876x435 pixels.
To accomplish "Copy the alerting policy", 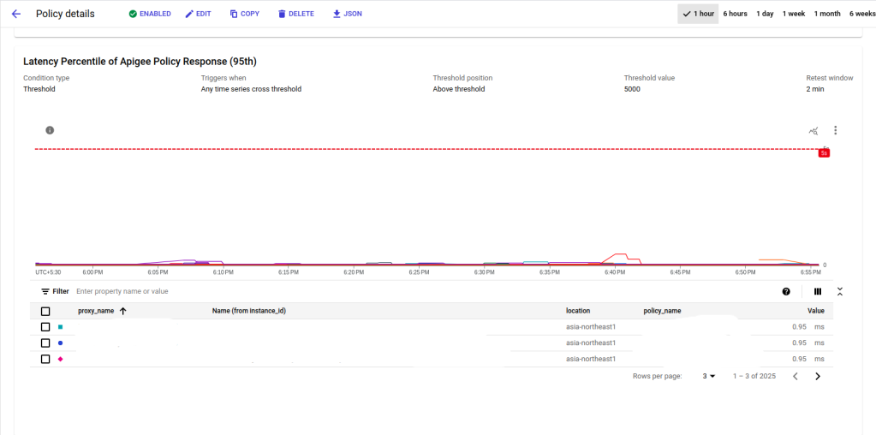I will (x=245, y=14).
